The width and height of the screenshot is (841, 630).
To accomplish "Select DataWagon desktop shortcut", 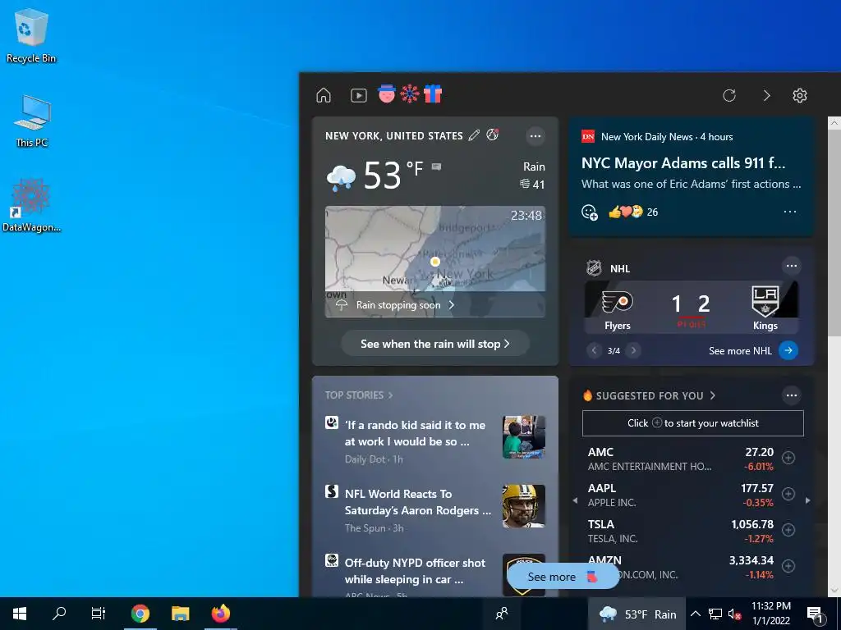I will (31, 206).
